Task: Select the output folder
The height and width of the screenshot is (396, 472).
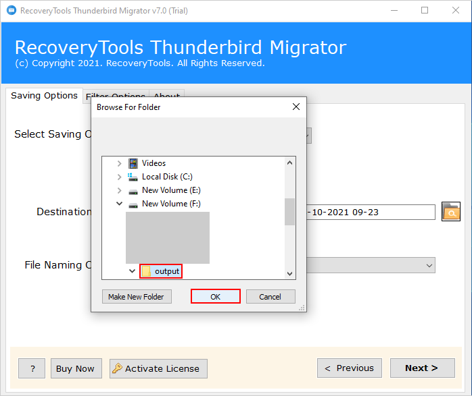Action: pos(161,271)
